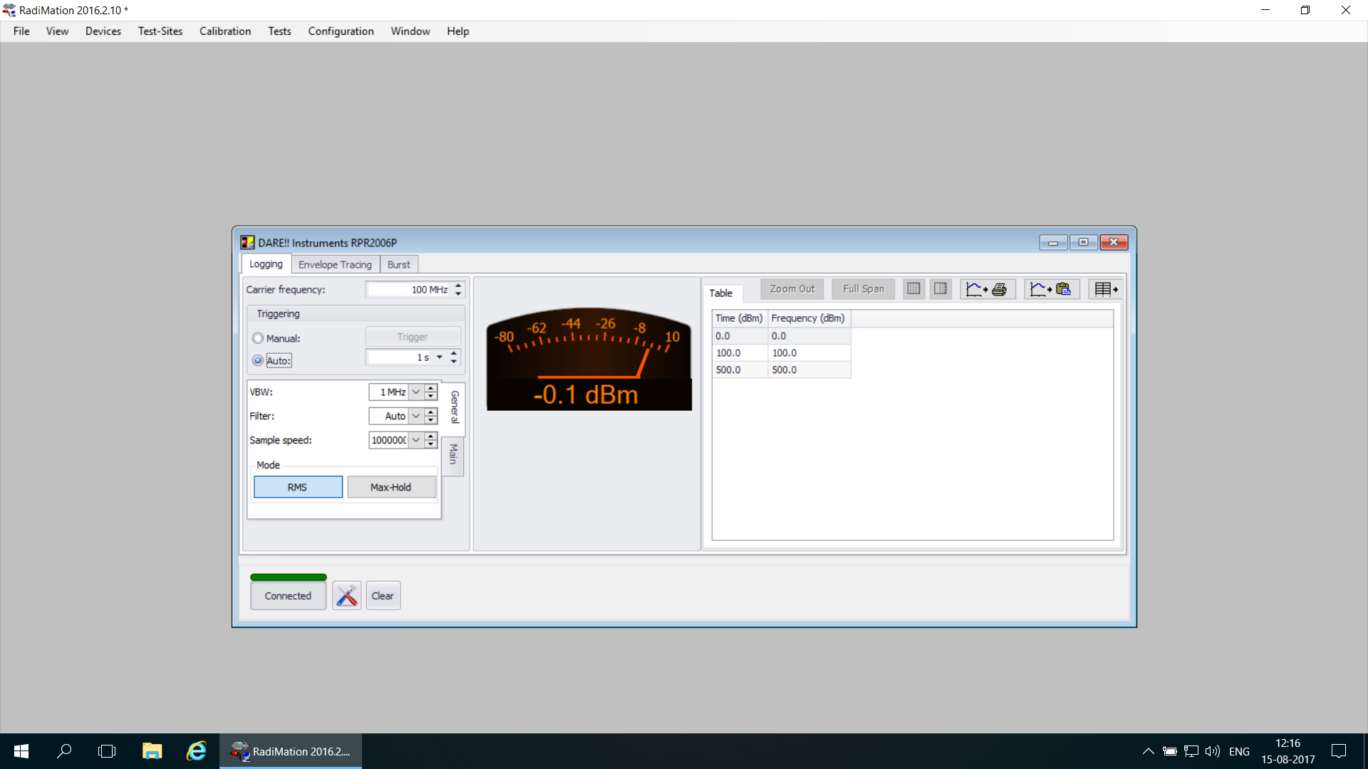Click the Connected button
Viewport: 1368px width, 769px height.
tap(288, 595)
